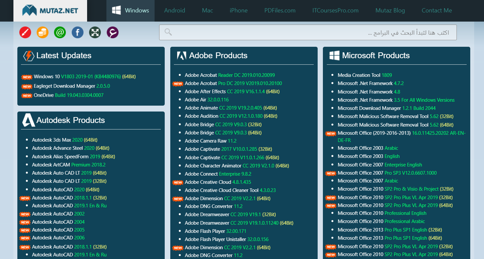
Task: Open Adobe Audition CC 2019 link
Action: 231,116
